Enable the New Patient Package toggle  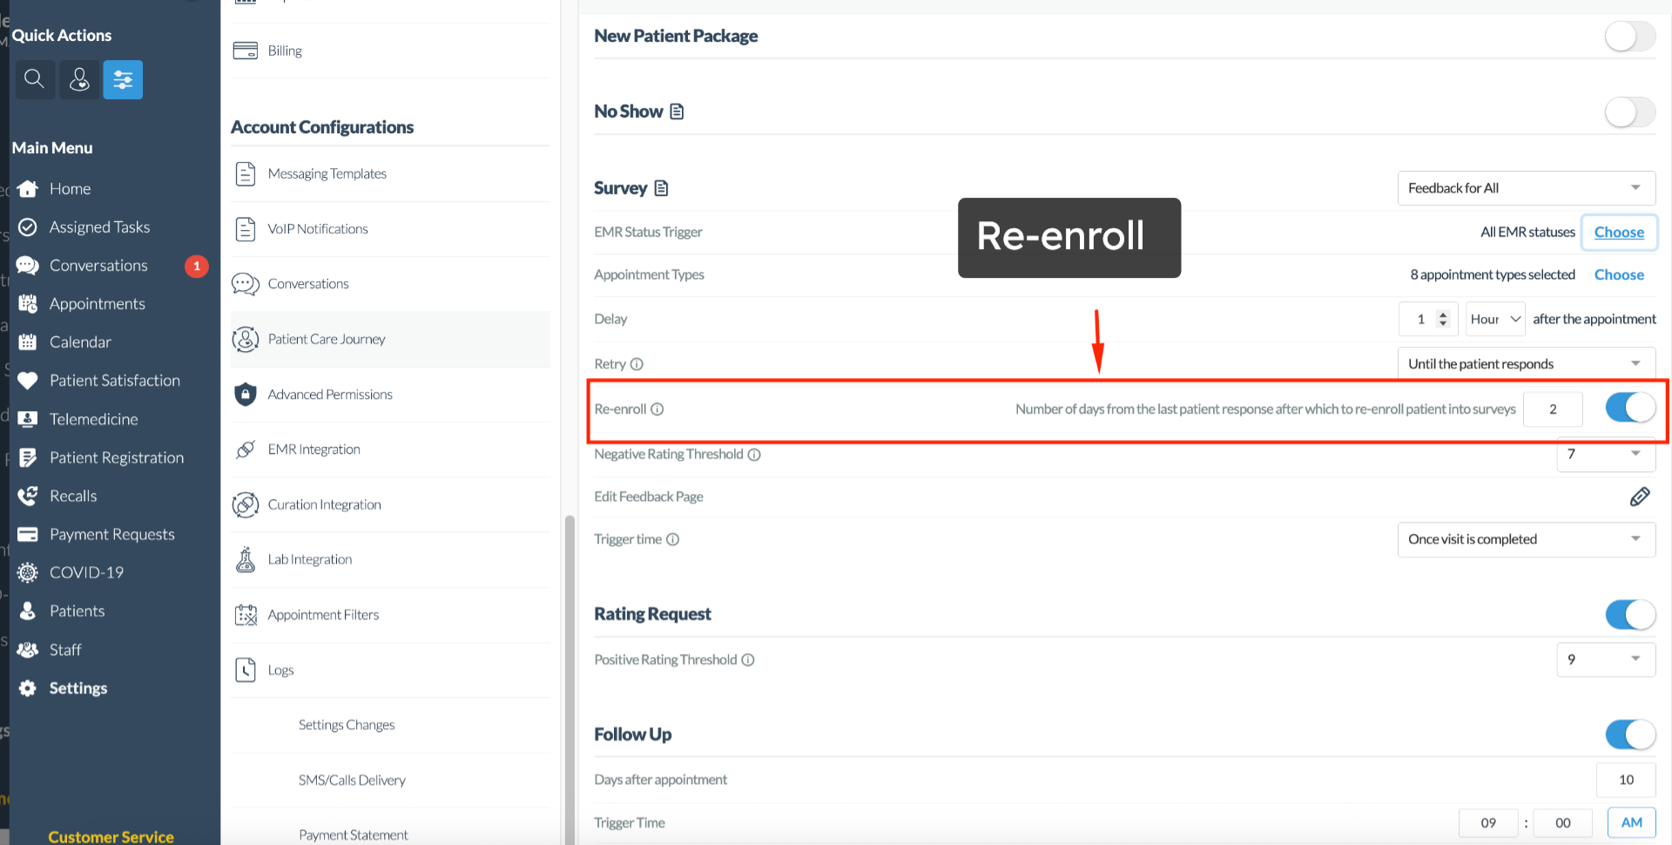coord(1630,37)
